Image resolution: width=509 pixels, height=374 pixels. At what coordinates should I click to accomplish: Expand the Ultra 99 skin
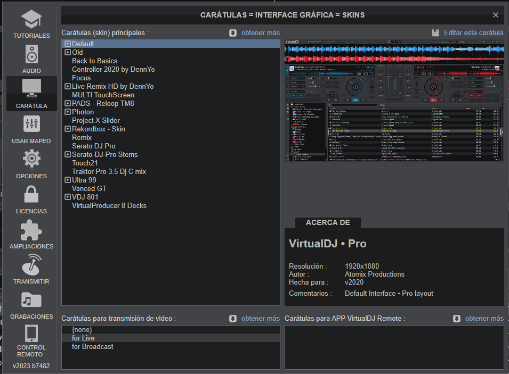[x=68, y=180]
